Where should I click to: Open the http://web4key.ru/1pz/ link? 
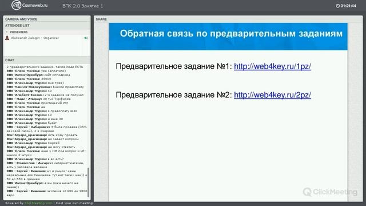(x=272, y=66)
